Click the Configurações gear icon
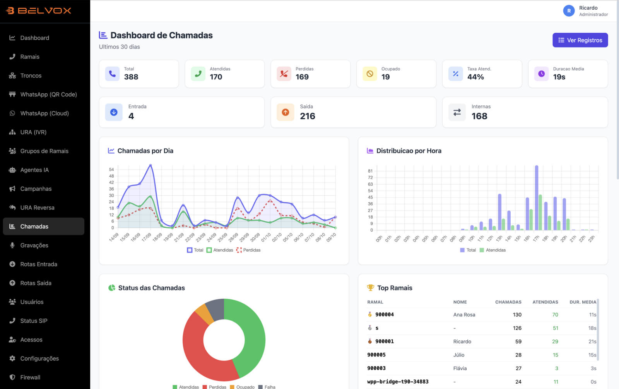Viewport: 619px width, 389px height. coord(12,359)
